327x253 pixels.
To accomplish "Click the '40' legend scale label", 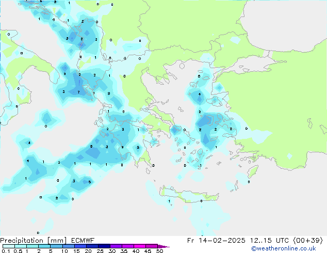I will click(136, 251).
